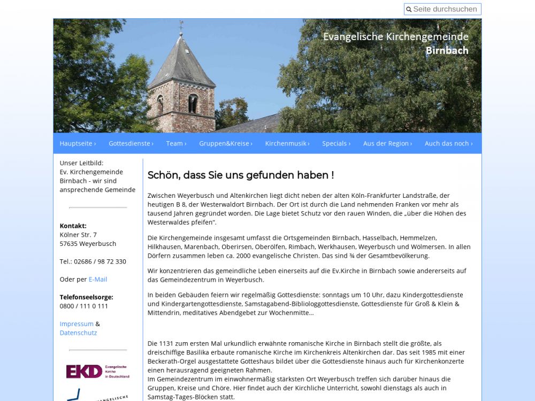Open the Aus der Region menu

(x=387, y=143)
